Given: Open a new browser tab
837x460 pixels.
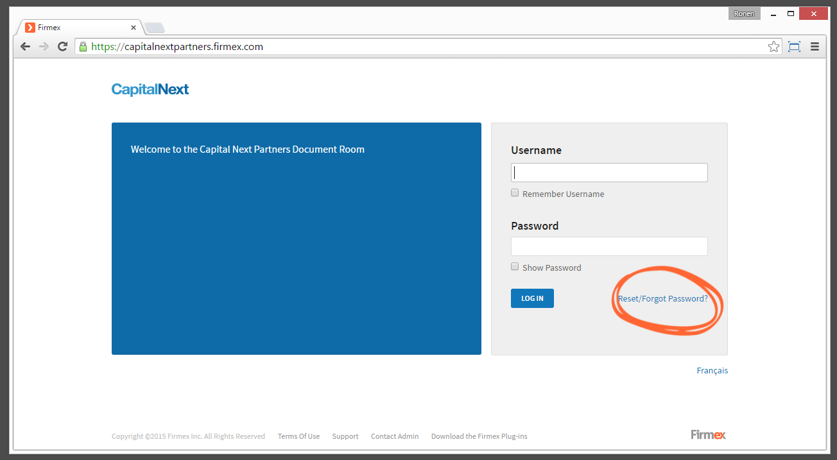Looking at the screenshot, I should (x=155, y=28).
